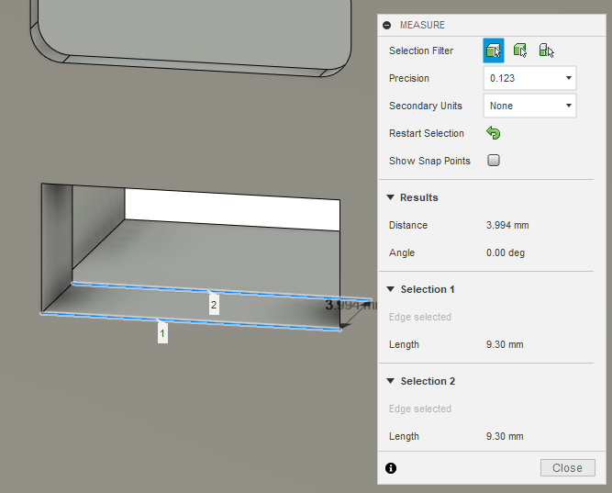Click the edge label 2 in the viewport

214,305
